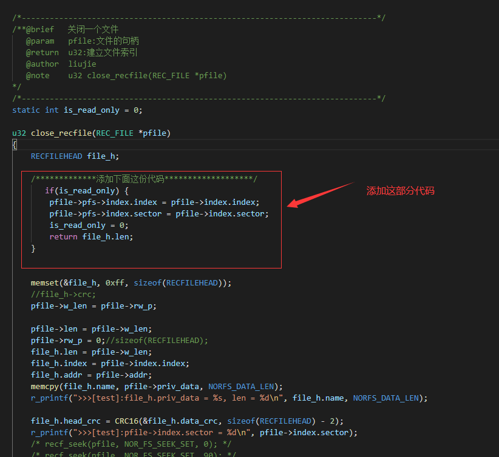Click the '@brief 关闭一个文件' comment line

click(65, 30)
